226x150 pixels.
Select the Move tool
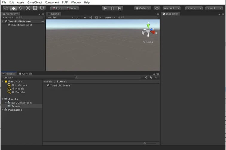[x=13, y=8]
